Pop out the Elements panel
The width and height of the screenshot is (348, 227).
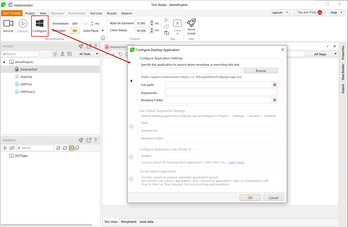pyautogui.click(x=89, y=140)
